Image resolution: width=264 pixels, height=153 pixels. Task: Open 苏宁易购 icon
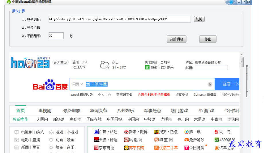pyautogui.click(x=126, y=148)
